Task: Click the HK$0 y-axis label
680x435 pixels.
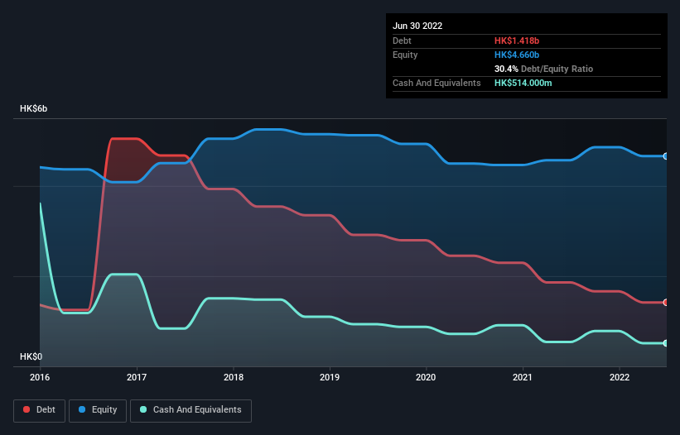Action: (31, 356)
